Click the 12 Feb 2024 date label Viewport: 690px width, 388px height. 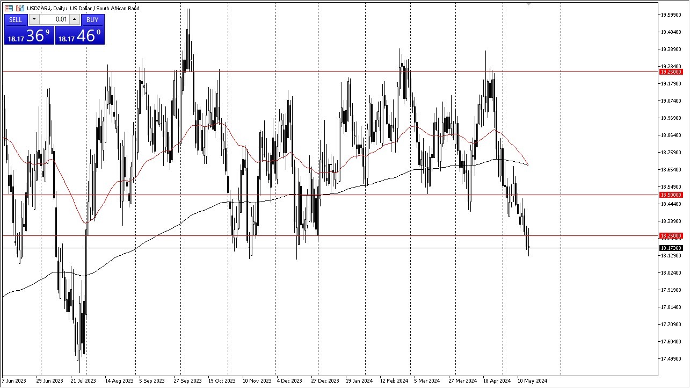[x=394, y=381]
